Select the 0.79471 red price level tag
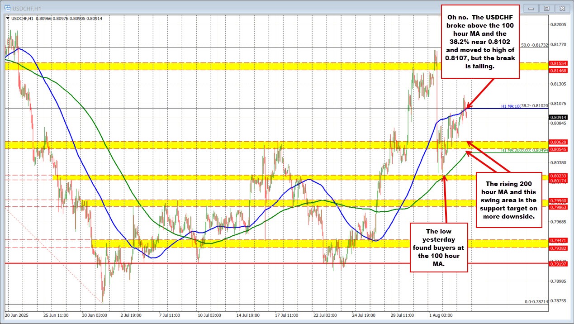574x324 pixels. click(x=559, y=240)
